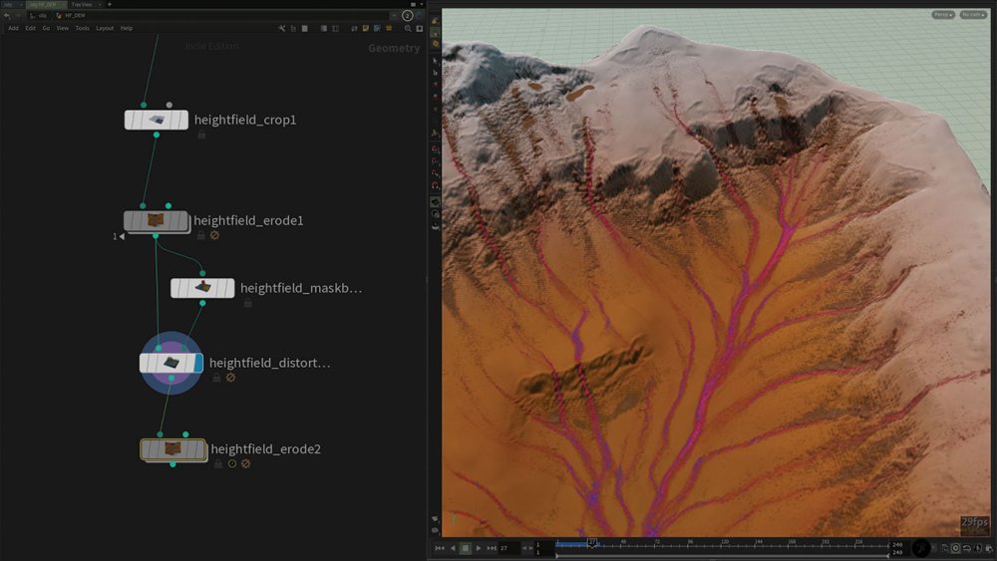Click the orange badge under heightfield_erode2
Screen dimensions: 997x561
(246, 463)
